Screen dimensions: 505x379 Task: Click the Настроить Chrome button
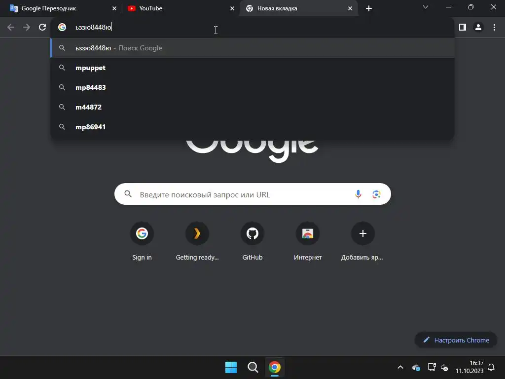[456, 340]
